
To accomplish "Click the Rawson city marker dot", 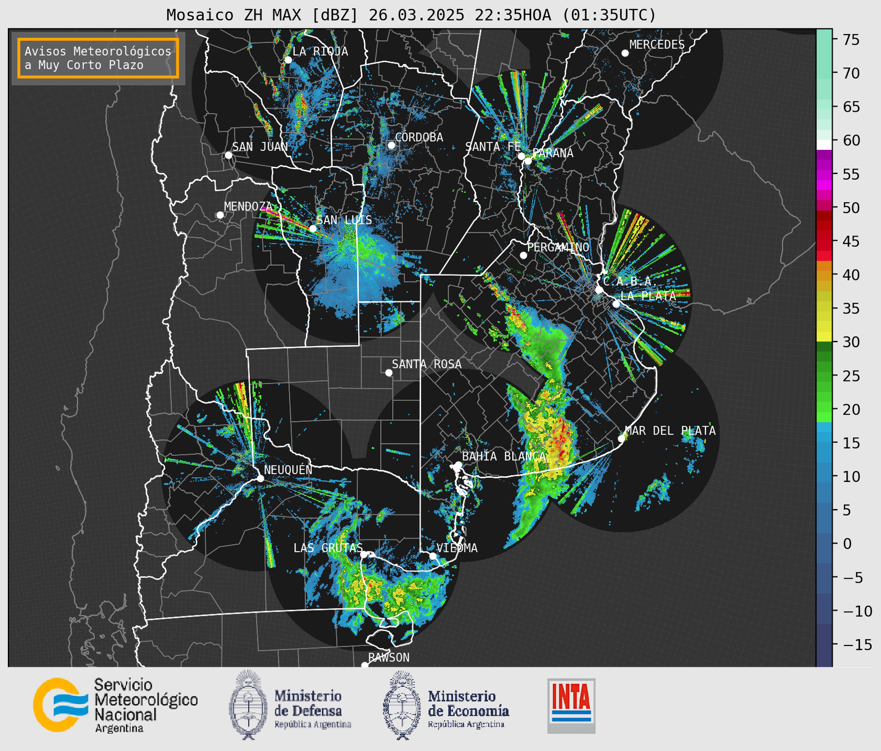I will (x=365, y=665).
